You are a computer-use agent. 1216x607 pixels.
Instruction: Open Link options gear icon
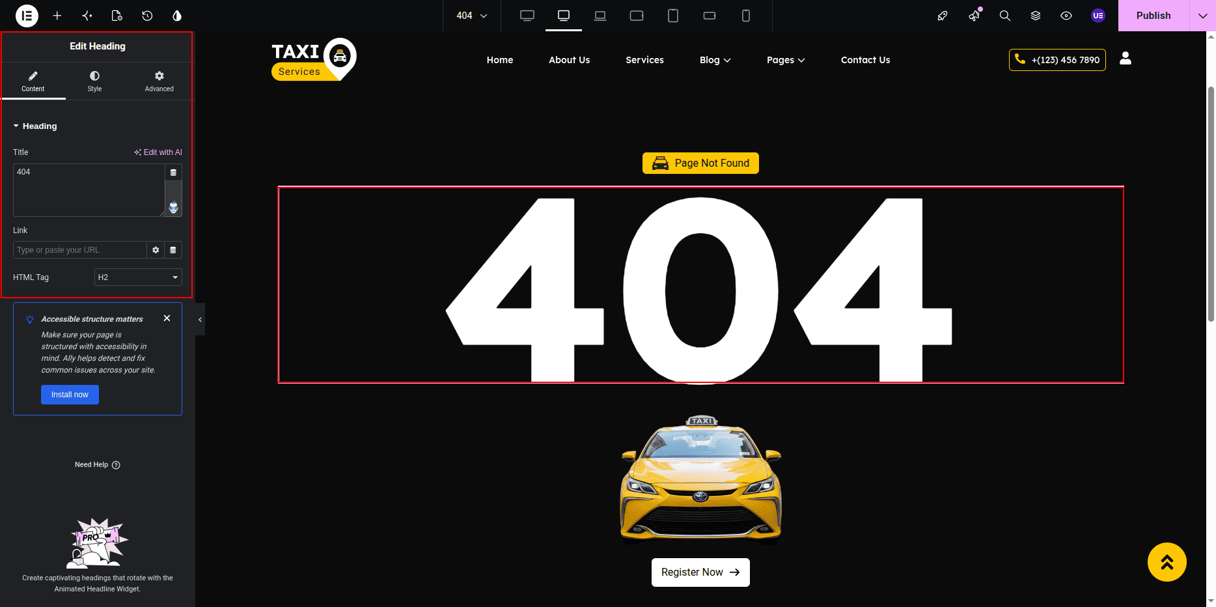[x=156, y=250]
